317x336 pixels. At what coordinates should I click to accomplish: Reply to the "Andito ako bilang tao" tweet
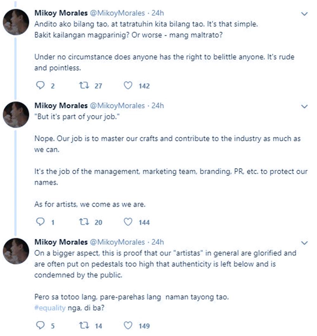40,86
